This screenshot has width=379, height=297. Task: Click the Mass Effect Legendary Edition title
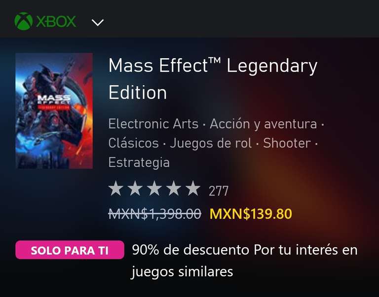coord(213,79)
